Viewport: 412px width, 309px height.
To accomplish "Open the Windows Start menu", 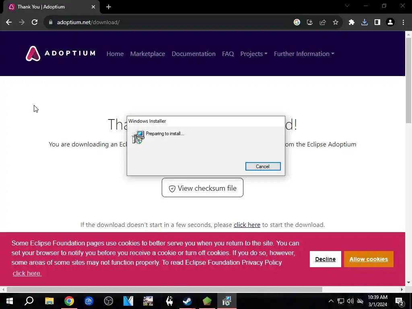I will [10, 301].
